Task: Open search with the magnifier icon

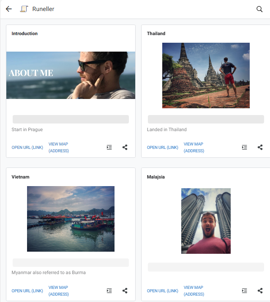Action: click(259, 9)
